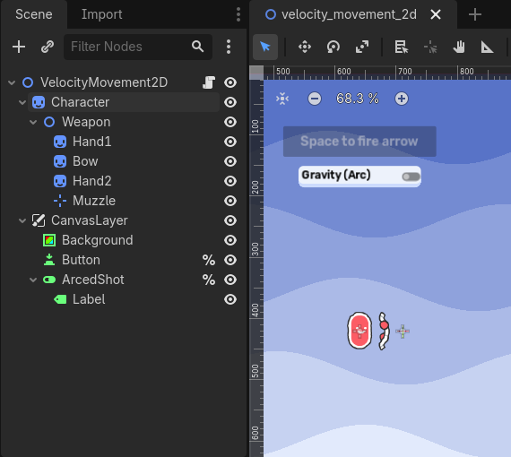Select the Hand2 sprite node
The image size is (511, 457).
pos(92,181)
